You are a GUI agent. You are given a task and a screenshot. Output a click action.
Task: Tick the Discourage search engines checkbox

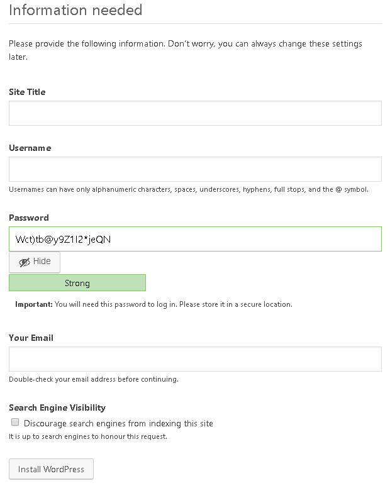(x=15, y=422)
